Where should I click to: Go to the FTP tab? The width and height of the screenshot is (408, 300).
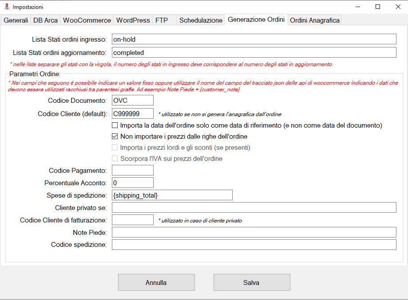[161, 20]
